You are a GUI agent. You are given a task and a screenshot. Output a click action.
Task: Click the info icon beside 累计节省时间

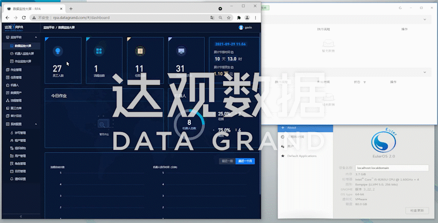coord(233,52)
